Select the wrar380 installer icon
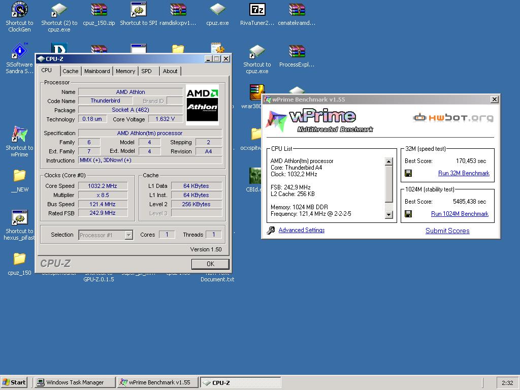520x390 pixels. tap(256, 93)
